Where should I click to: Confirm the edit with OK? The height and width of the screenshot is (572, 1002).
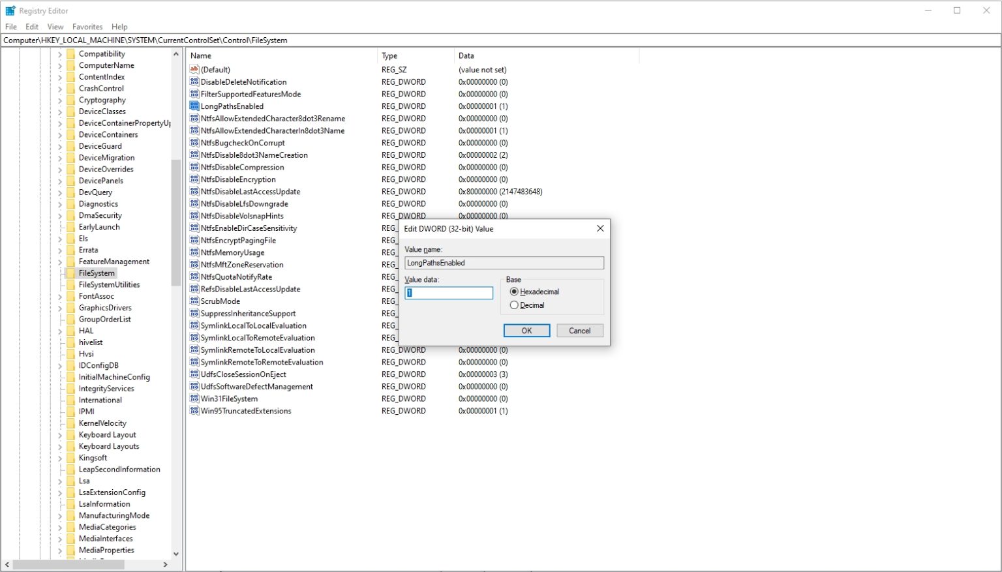(x=526, y=330)
